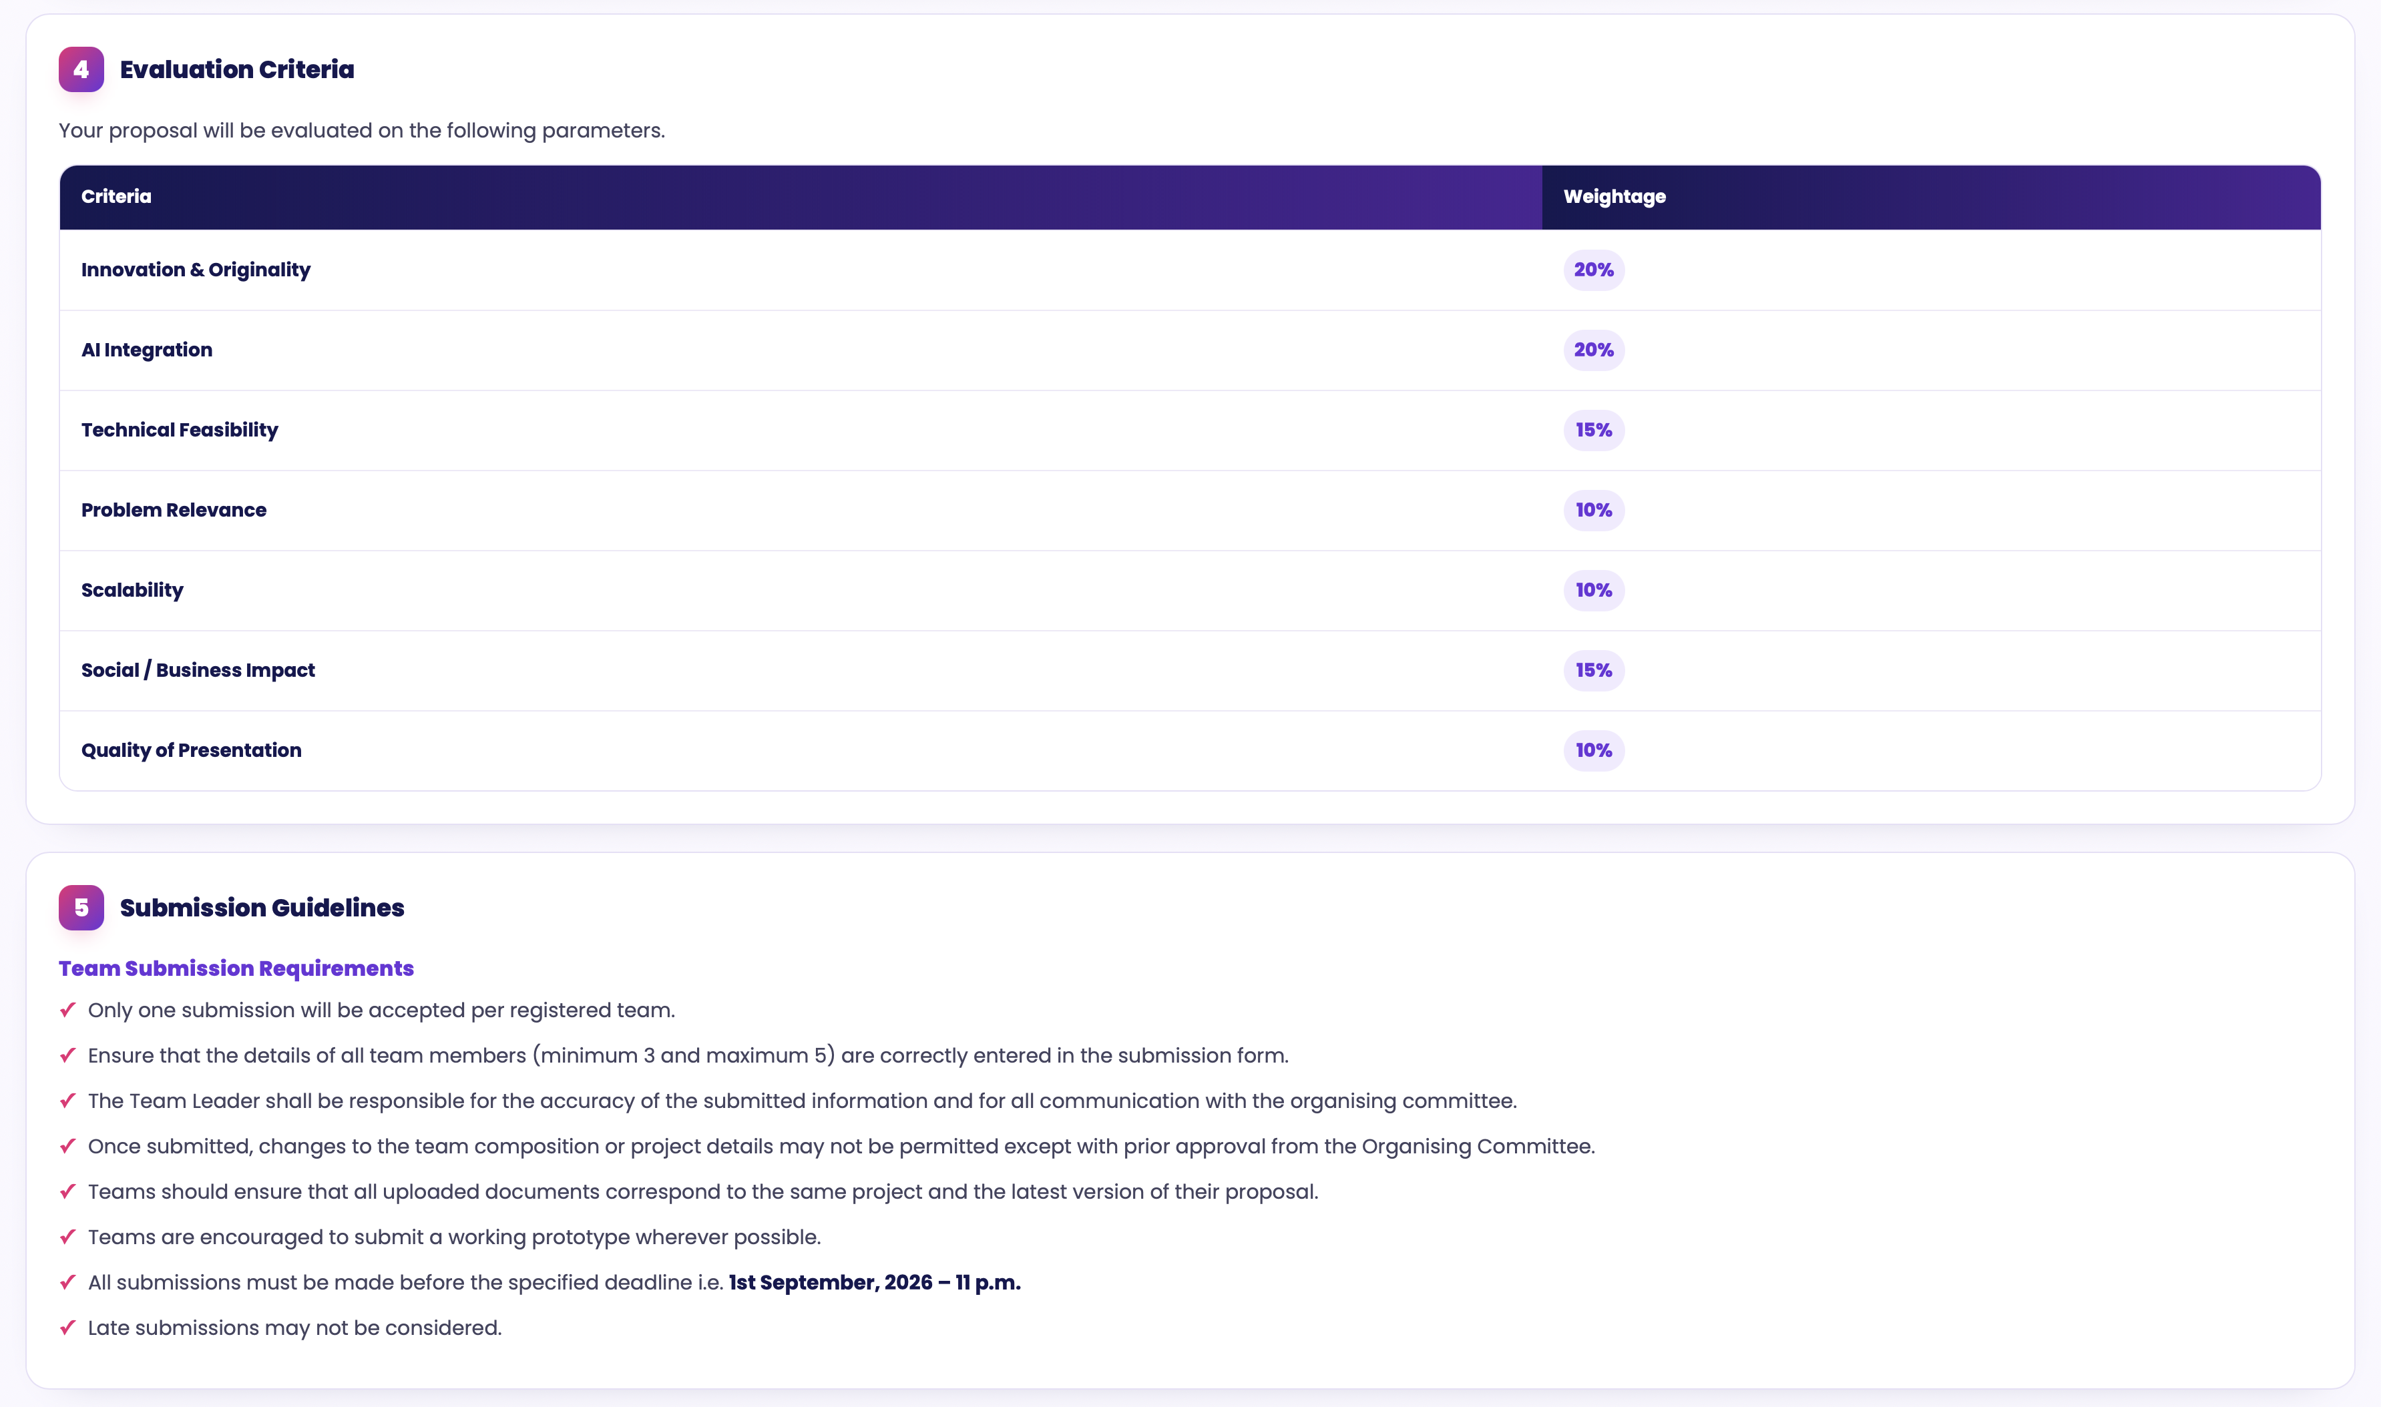Viewport: 2381px width, 1407px height.
Task: Click the 10% badge for Scalability
Action: [x=1593, y=590]
